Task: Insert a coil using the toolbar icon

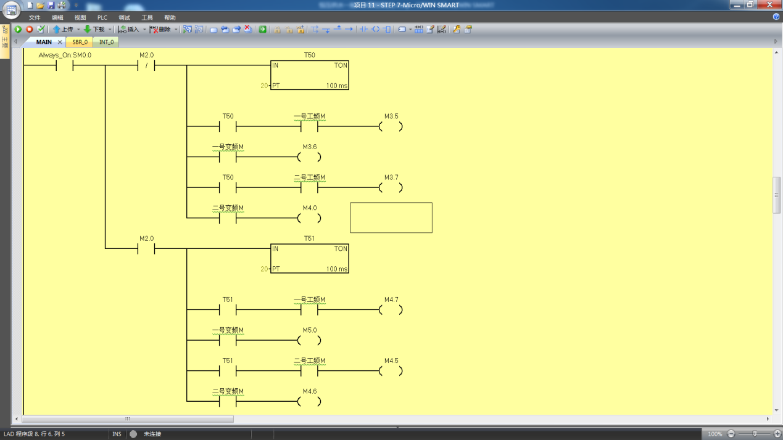Action: point(375,30)
